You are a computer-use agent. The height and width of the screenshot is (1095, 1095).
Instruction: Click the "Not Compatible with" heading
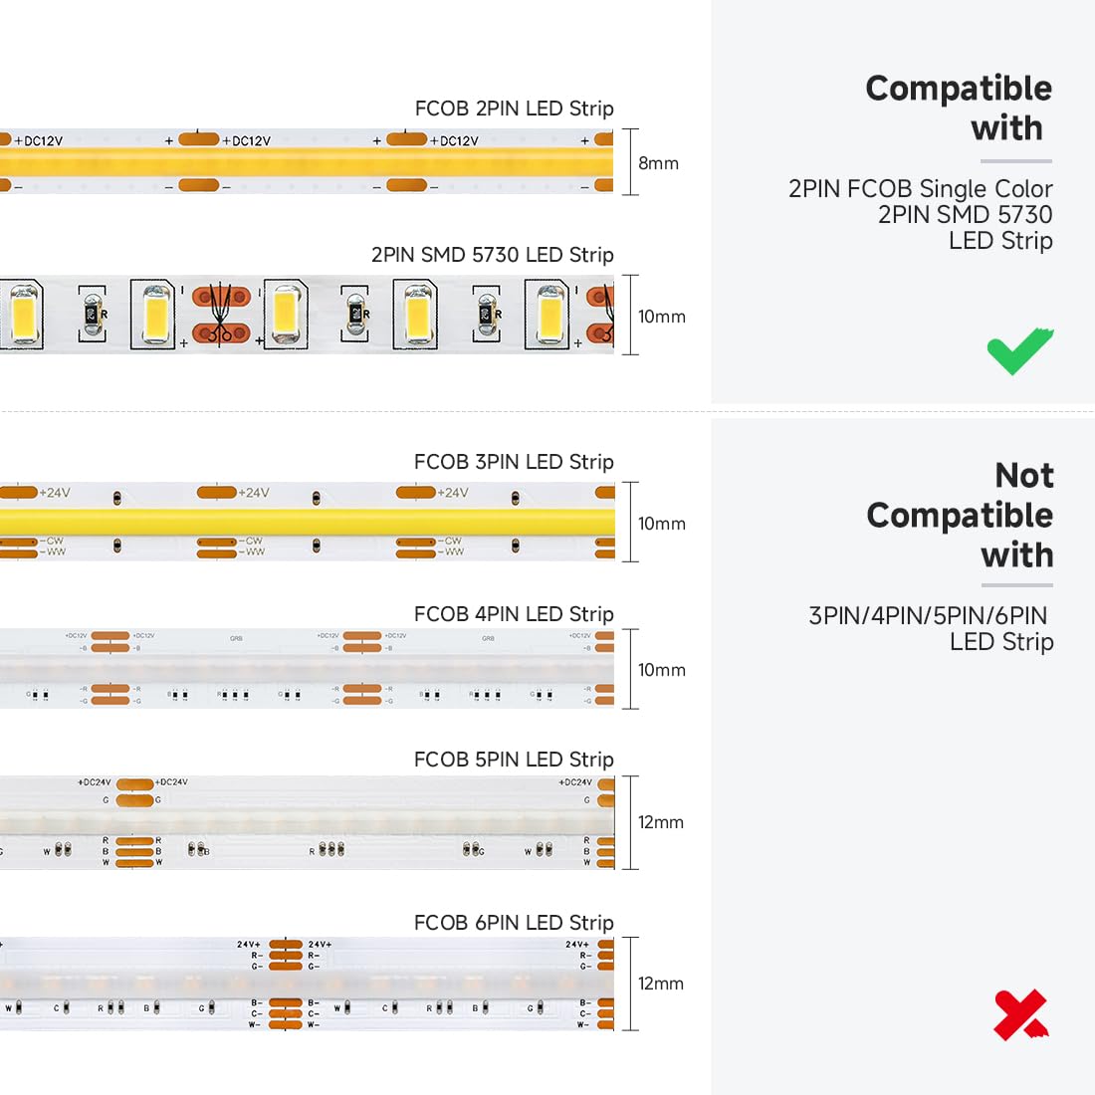960,515
